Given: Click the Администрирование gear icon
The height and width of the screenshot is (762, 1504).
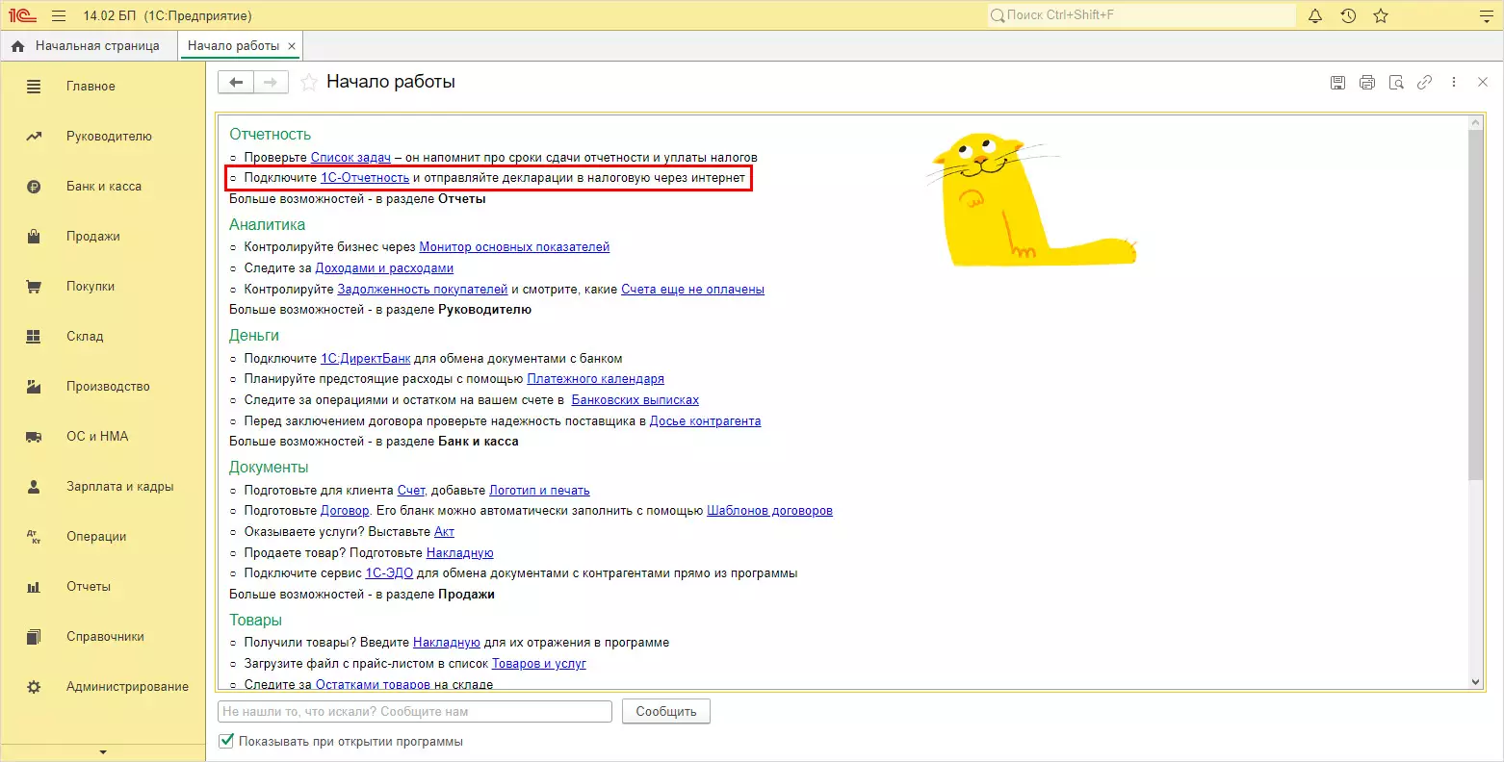Looking at the screenshot, I should (34, 687).
